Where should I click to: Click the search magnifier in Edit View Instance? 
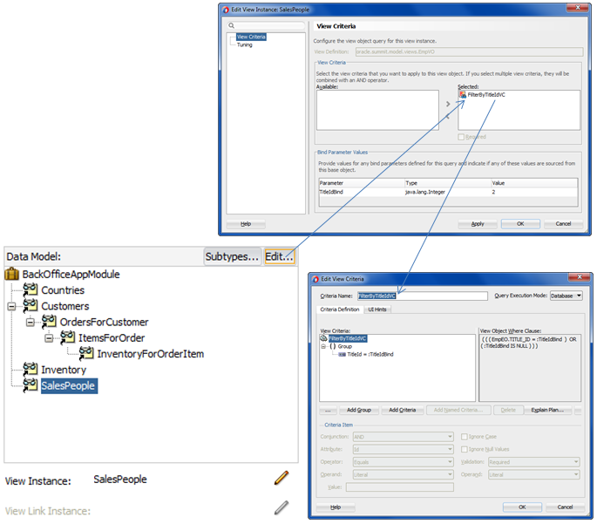(231, 25)
